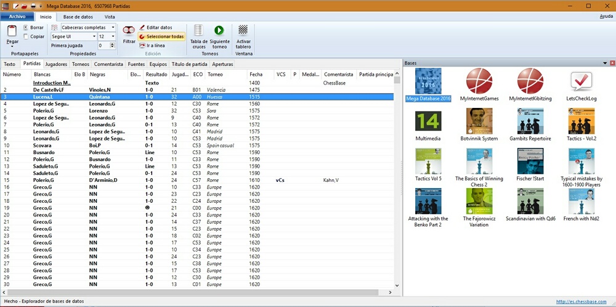Viewport: 616px width, 307px height.
Task: Switch to the Vista ribbon tab
Action: [x=110, y=17]
